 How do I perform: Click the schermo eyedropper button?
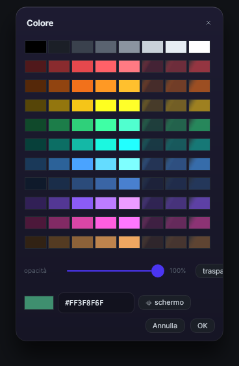[x=164, y=303]
